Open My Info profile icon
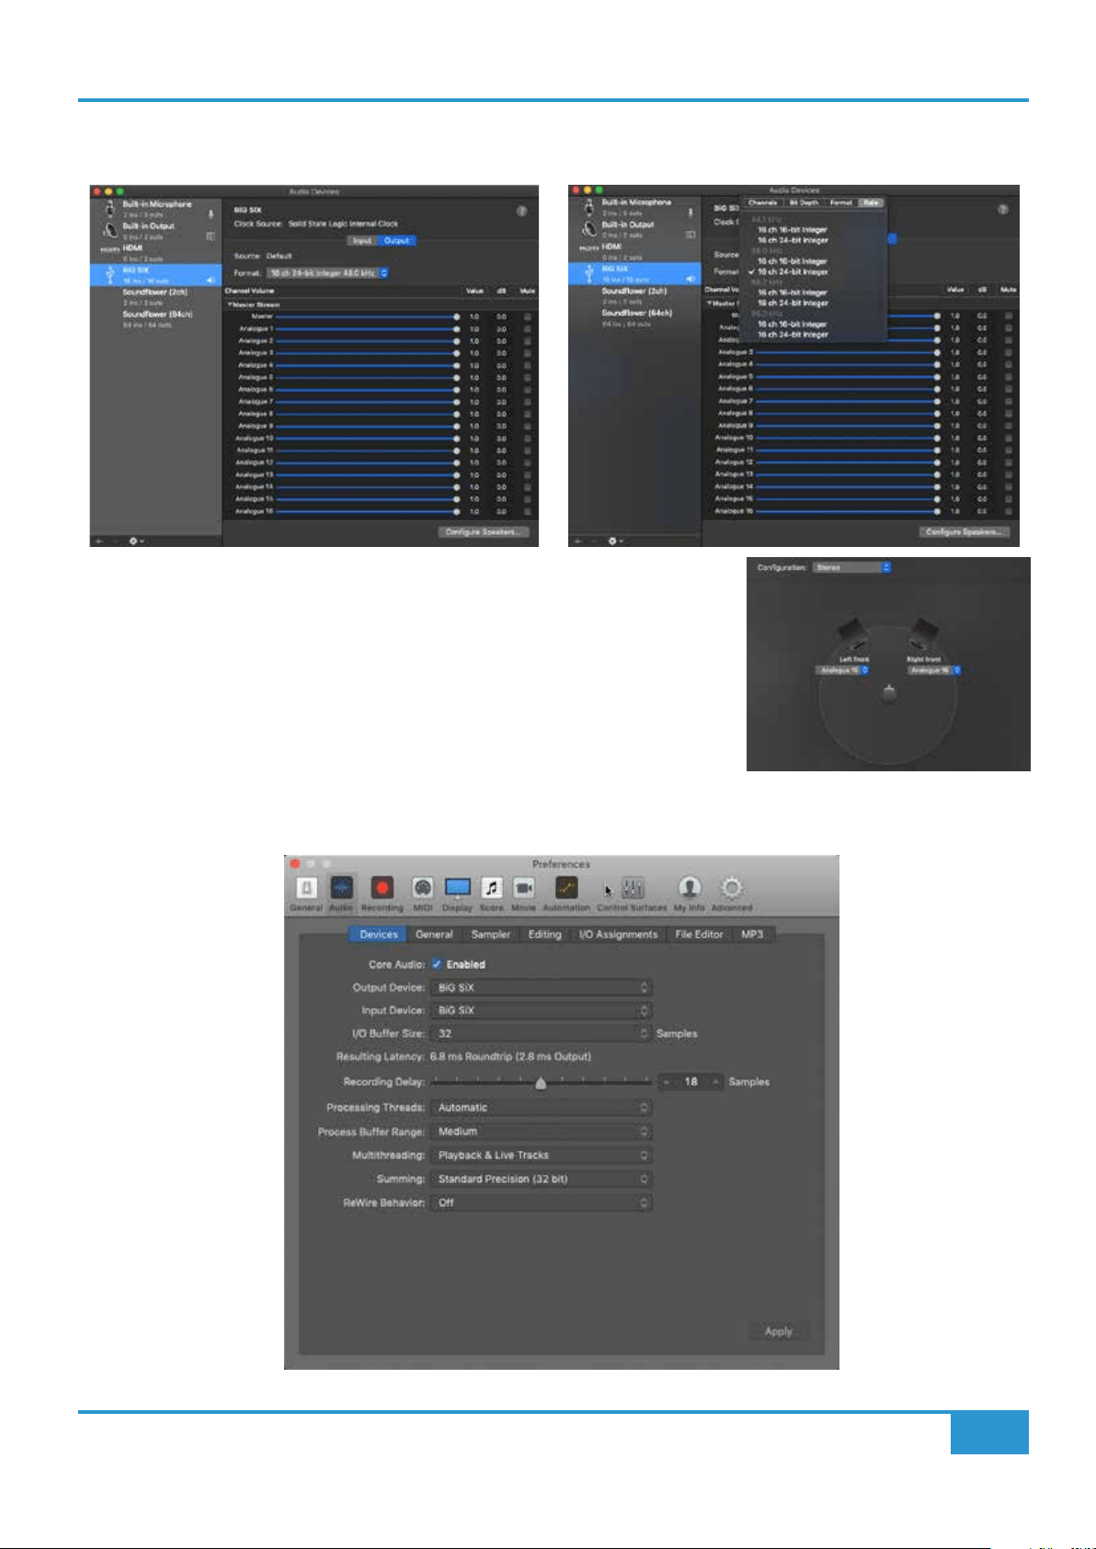 click(689, 888)
